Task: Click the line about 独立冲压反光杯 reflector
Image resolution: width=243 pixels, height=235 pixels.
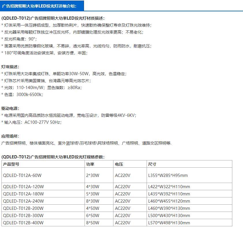Action: pyautogui.click(x=72, y=32)
